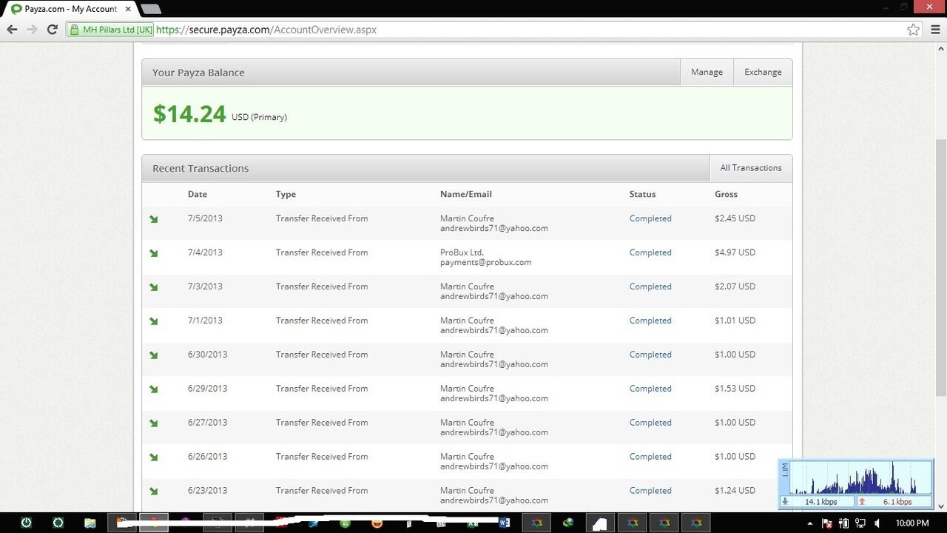Click the 6.1 kbps upload speed indicator
Image resolution: width=947 pixels, height=533 pixels.
[894, 502]
